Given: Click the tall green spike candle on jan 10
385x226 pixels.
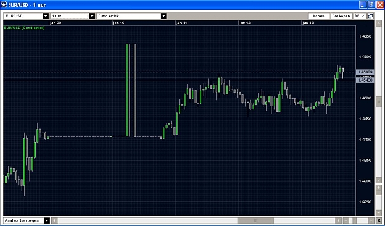Looking at the screenshot, I should [127, 90].
